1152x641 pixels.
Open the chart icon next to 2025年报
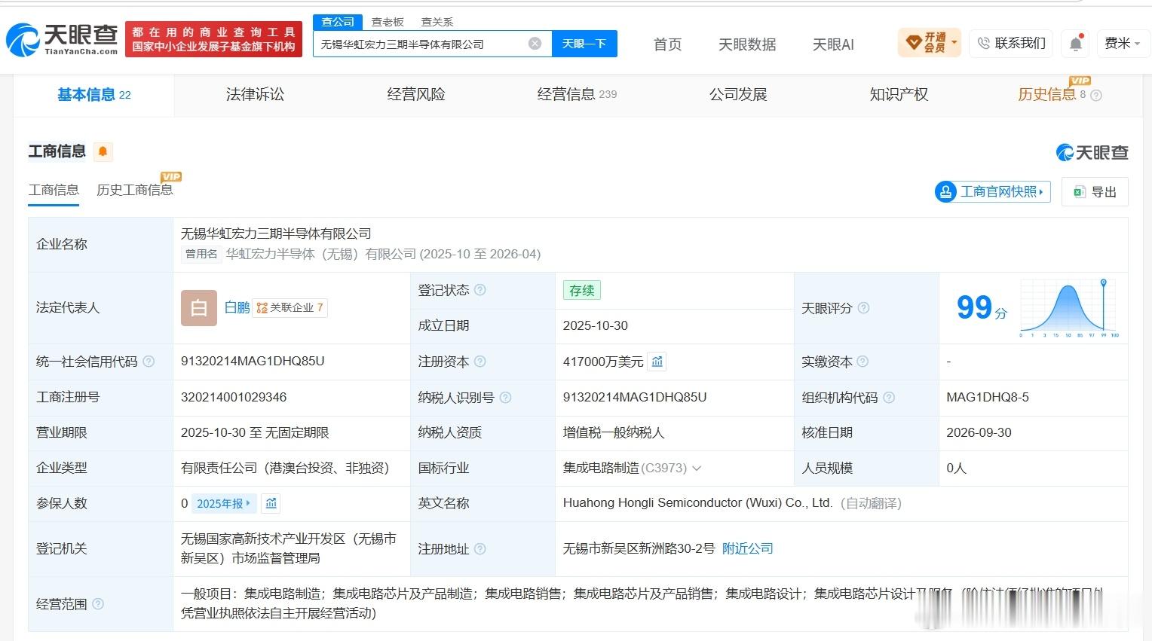pyautogui.click(x=271, y=503)
